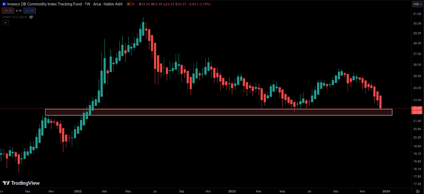Click the 25.00 price scale label
The width and height of the screenshot is (424, 194).
point(417,76)
